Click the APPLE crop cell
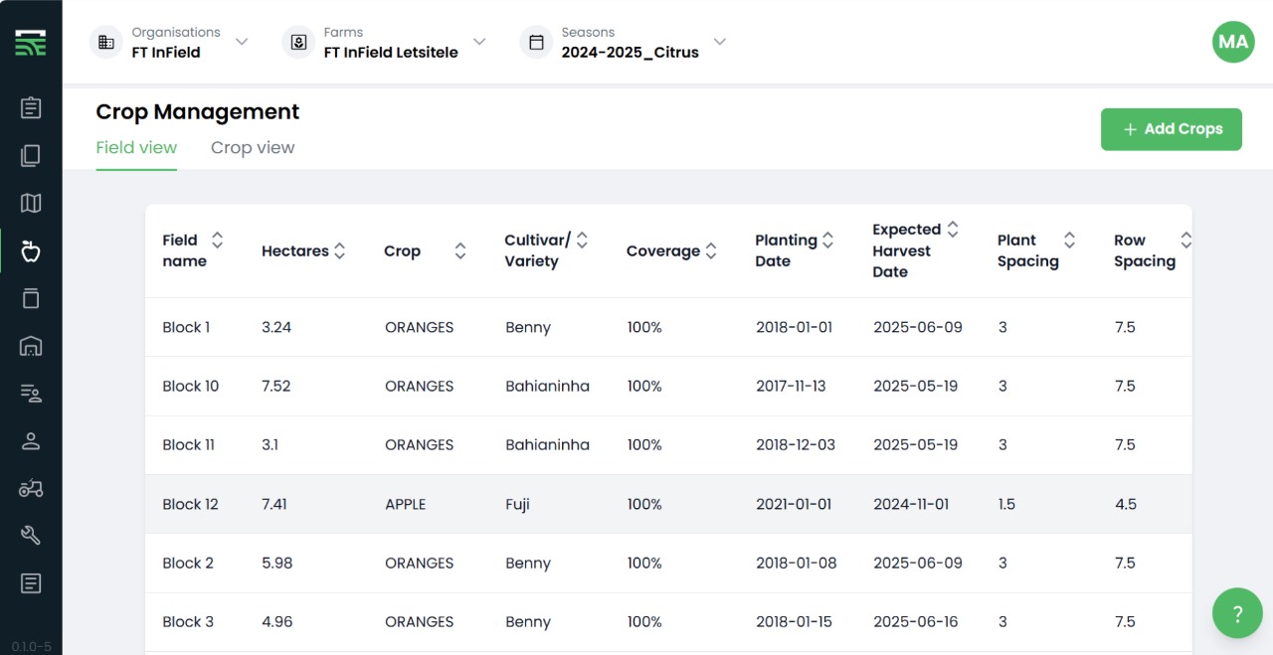Screen dimensions: 1273x655 [x=405, y=504]
